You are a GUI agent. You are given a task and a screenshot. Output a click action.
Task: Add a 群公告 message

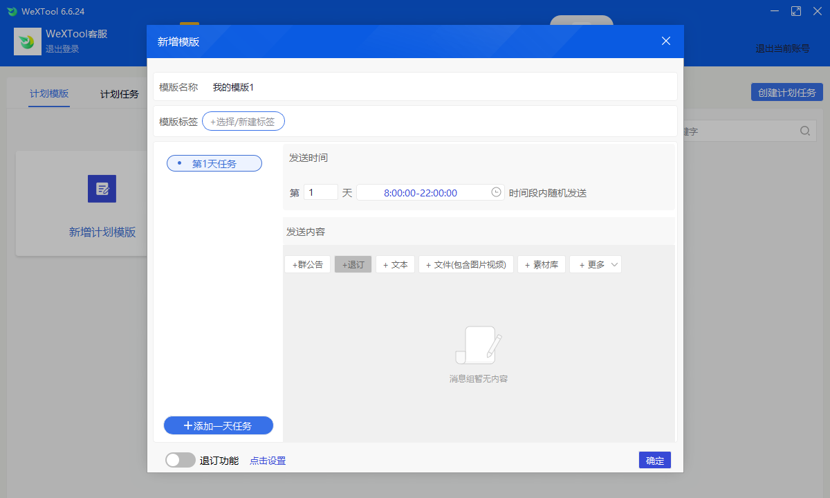307,264
